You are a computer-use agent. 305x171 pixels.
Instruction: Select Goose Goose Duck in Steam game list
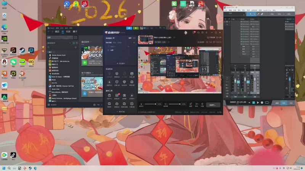tap(58, 55)
